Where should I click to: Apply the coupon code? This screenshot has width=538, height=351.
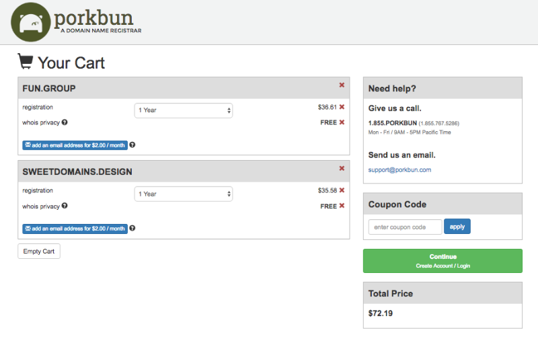(457, 227)
